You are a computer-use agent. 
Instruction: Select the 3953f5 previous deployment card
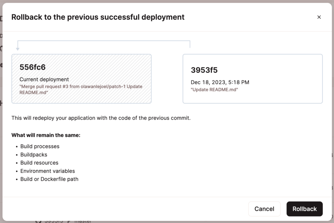click(252, 79)
